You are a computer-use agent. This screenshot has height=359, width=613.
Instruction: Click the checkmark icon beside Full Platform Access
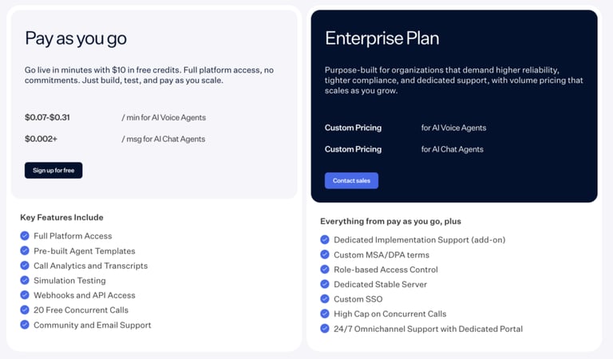(25, 235)
